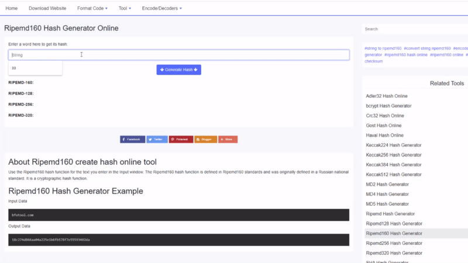Click the String input field

[x=178, y=55]
